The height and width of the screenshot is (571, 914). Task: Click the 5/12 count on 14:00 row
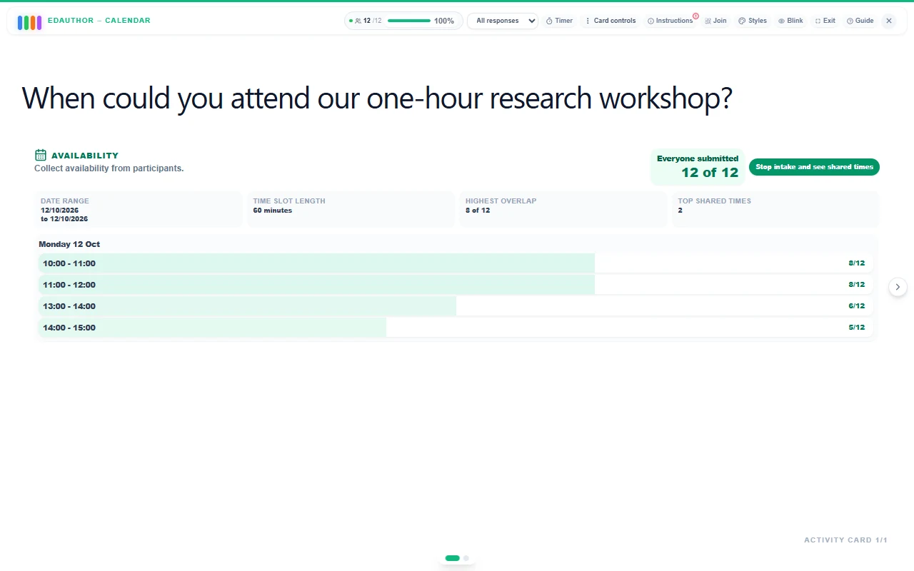pyautogui.click(x=856, y=328)
